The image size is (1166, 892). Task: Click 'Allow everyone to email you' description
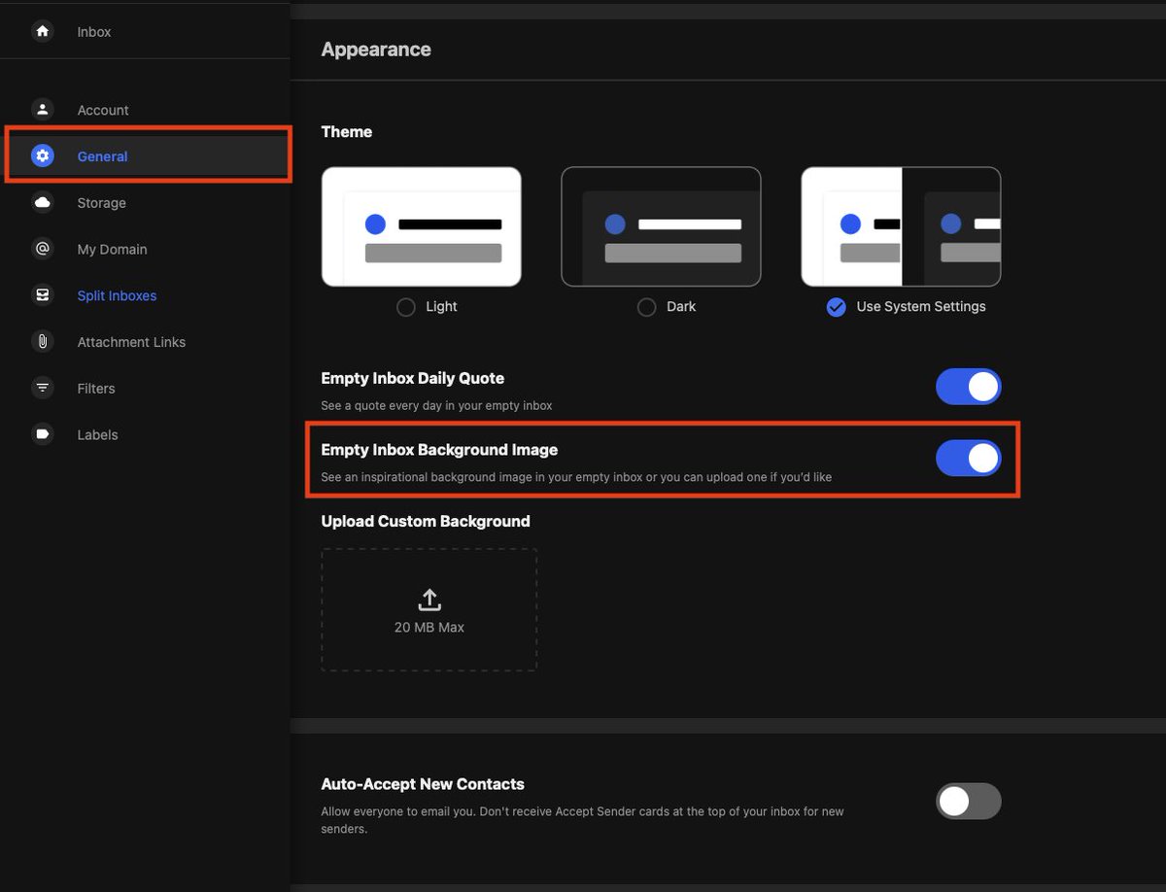(583, 820)
